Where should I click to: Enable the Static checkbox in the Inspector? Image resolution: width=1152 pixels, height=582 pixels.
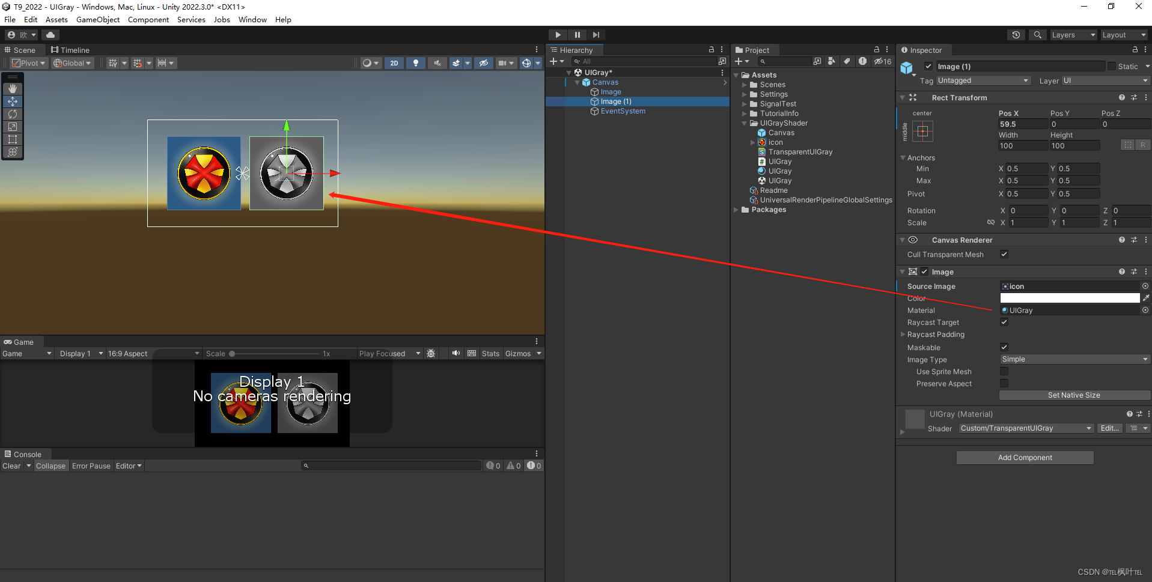(x=1111, y=66)
